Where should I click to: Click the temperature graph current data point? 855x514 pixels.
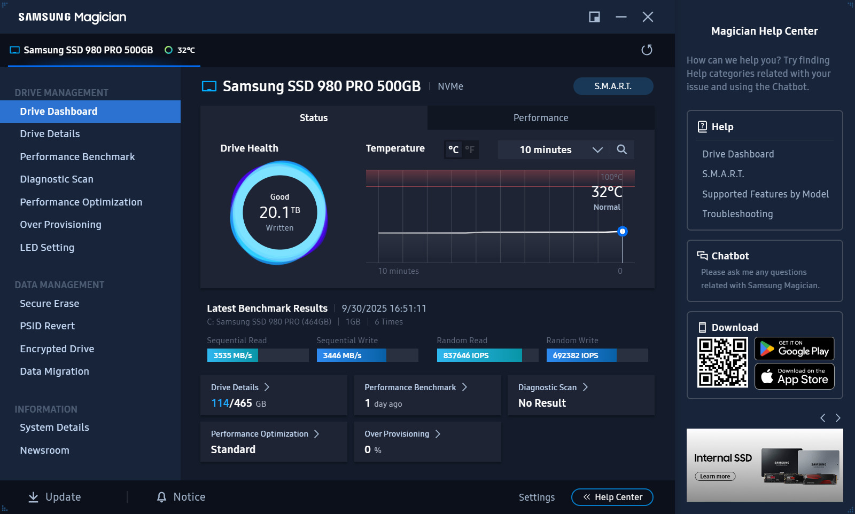(622, 232)
